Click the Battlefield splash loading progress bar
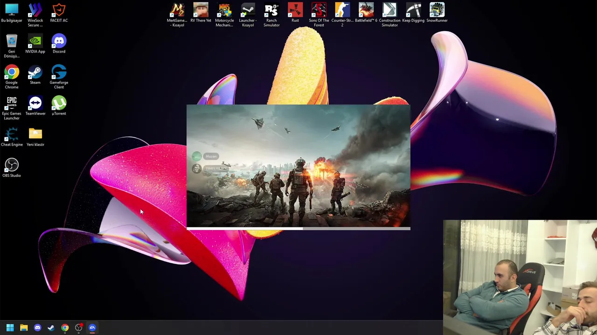 click(298, 228)
